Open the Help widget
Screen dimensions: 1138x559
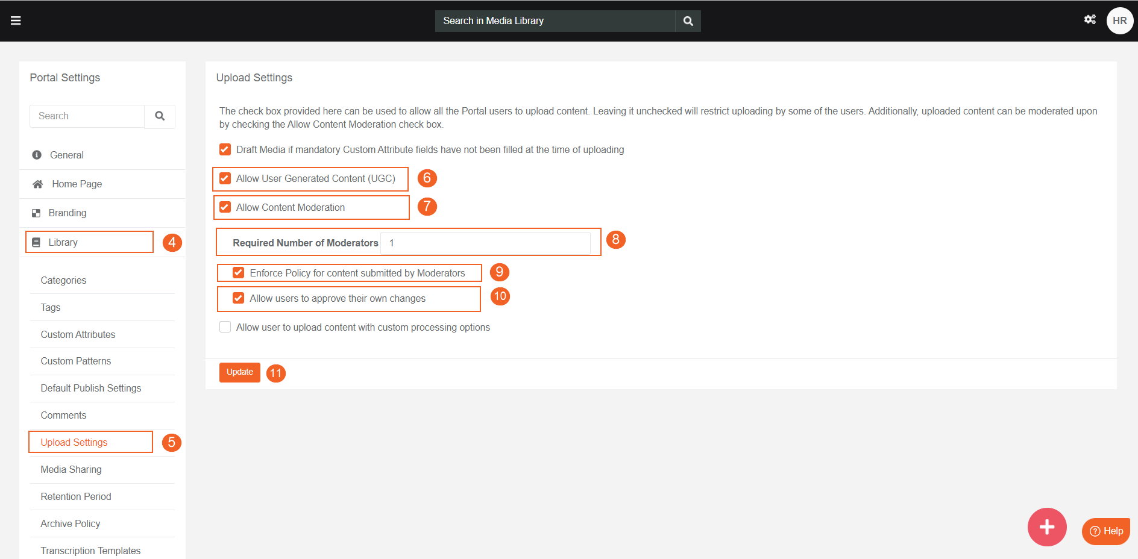pos(1106,531)
